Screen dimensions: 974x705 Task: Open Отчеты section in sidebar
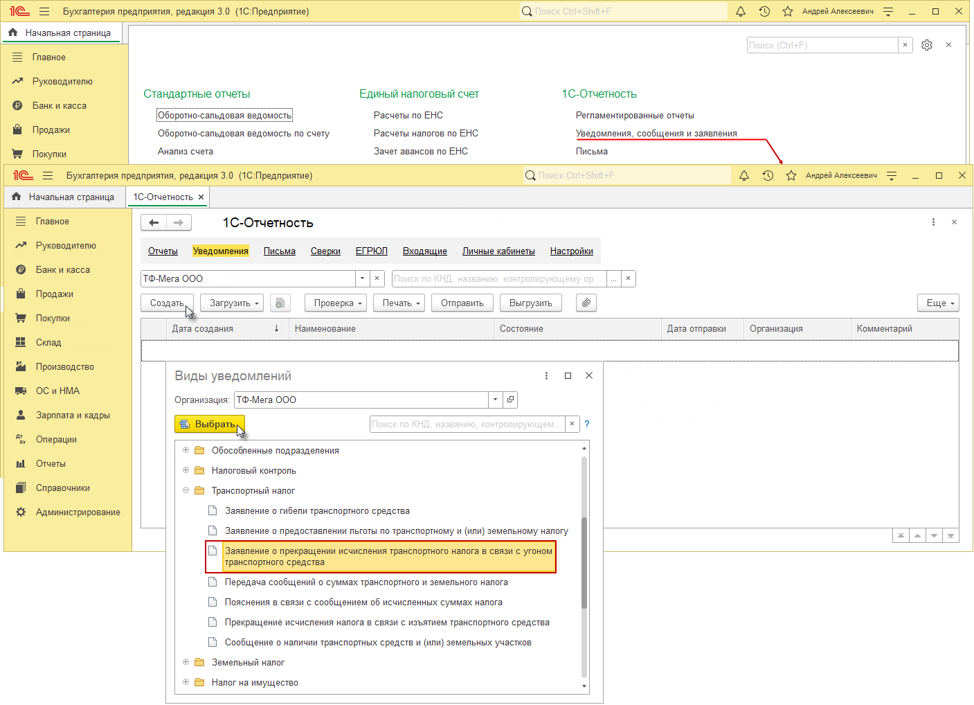pos(51,464)
